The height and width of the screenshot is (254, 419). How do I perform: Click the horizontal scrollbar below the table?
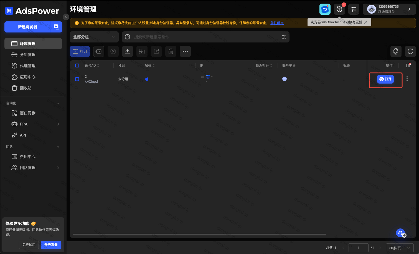[199, 235]
